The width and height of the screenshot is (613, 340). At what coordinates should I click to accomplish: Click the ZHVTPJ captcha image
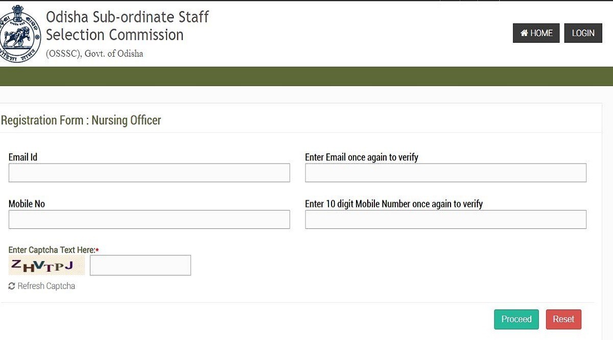46,266
